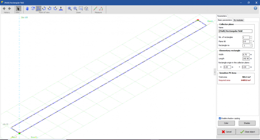Edit the collector plane Name field
Viewport: 260px width, 140px height.
tap(236, 31)
